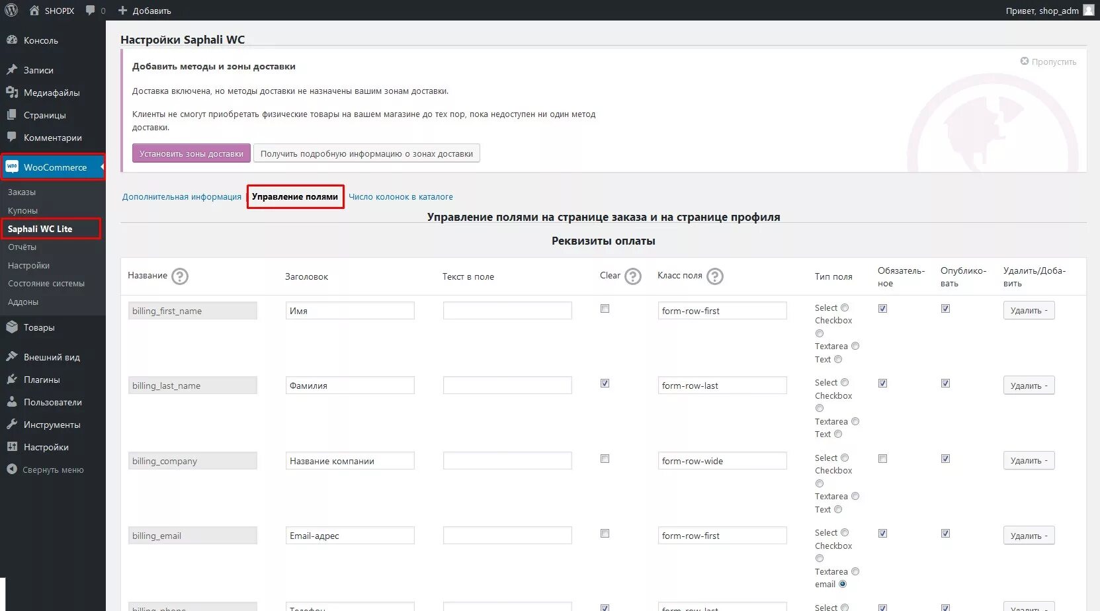This screenshot has height=611, width=1100.
Task: Edit the form-row-first class for billing_first_name
Action: click(722, 310)
